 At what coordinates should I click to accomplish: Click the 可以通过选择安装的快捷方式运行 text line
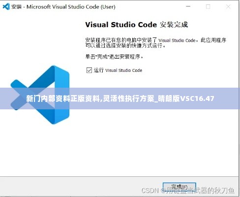[125, 45]
